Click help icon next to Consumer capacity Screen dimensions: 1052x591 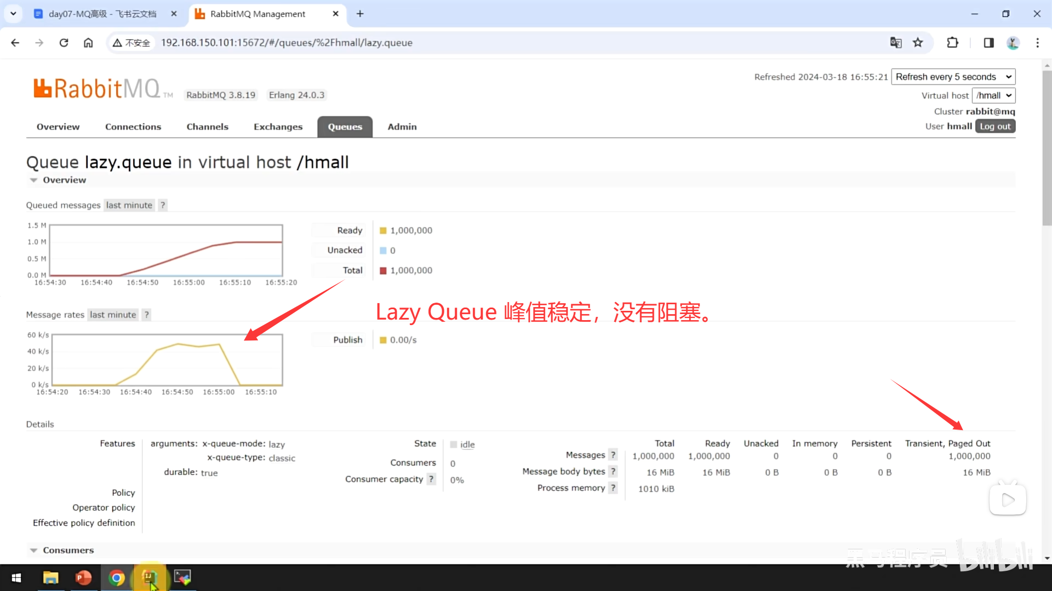[431, 479]
